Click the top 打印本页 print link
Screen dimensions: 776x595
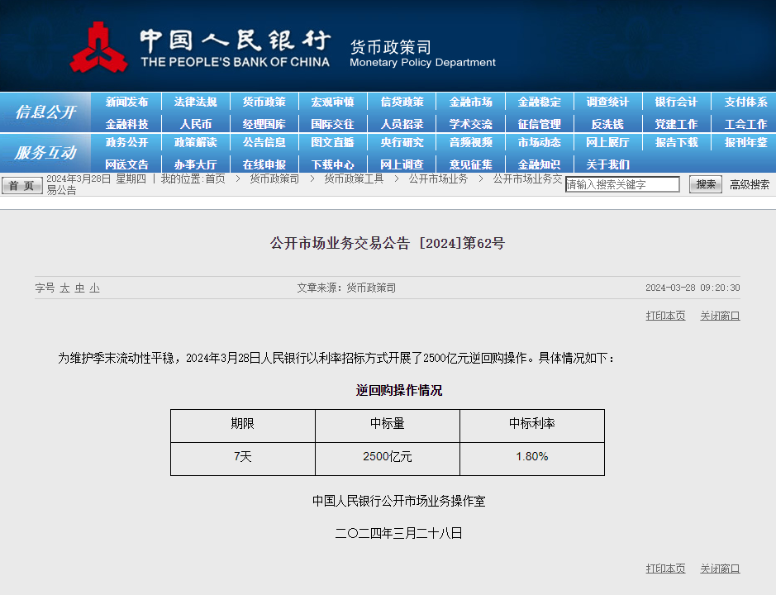(x=665, y=316)
